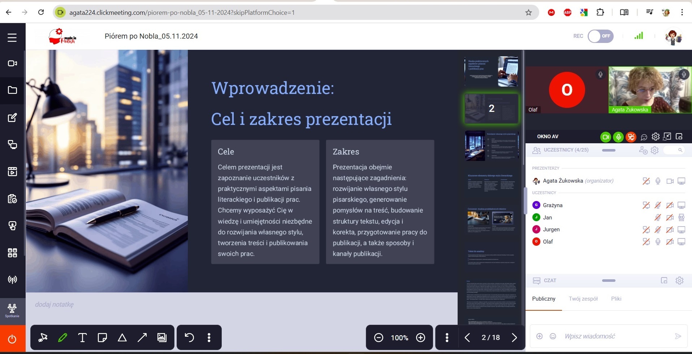Click Olaf's monitor device icon
The height and width of the screenshot is (354, 692).
tap(682, 242)
